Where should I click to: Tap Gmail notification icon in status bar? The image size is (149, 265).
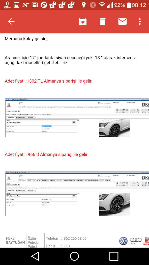coord(35,5)
